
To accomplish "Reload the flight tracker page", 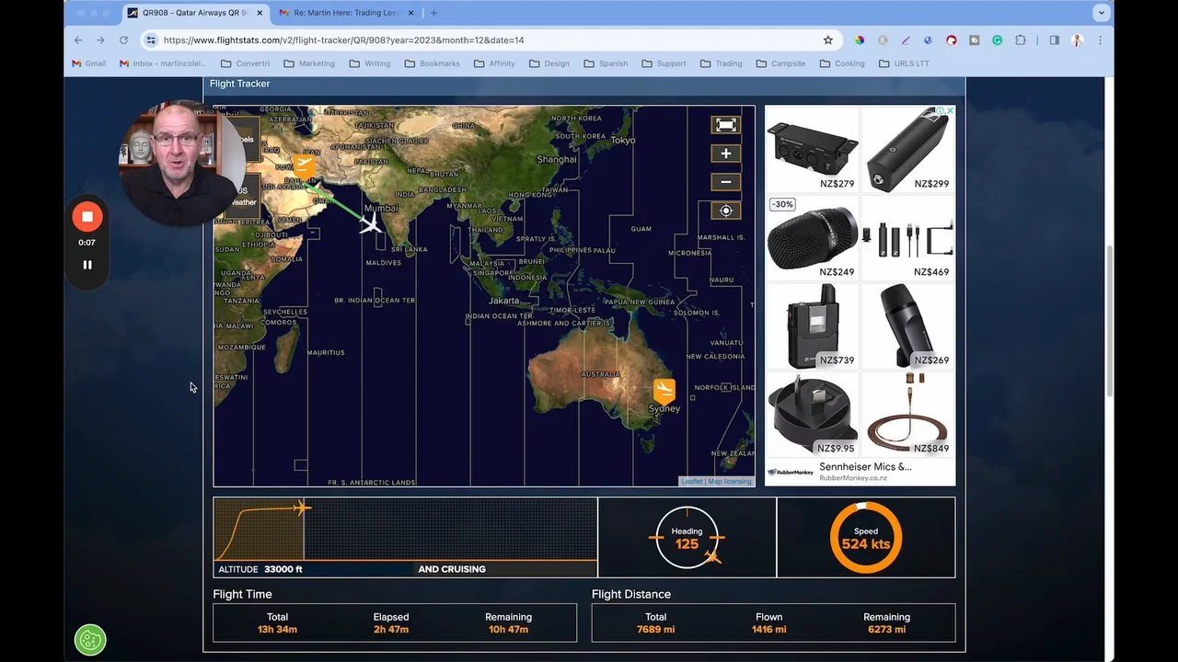I will click(x=123, y=40).
